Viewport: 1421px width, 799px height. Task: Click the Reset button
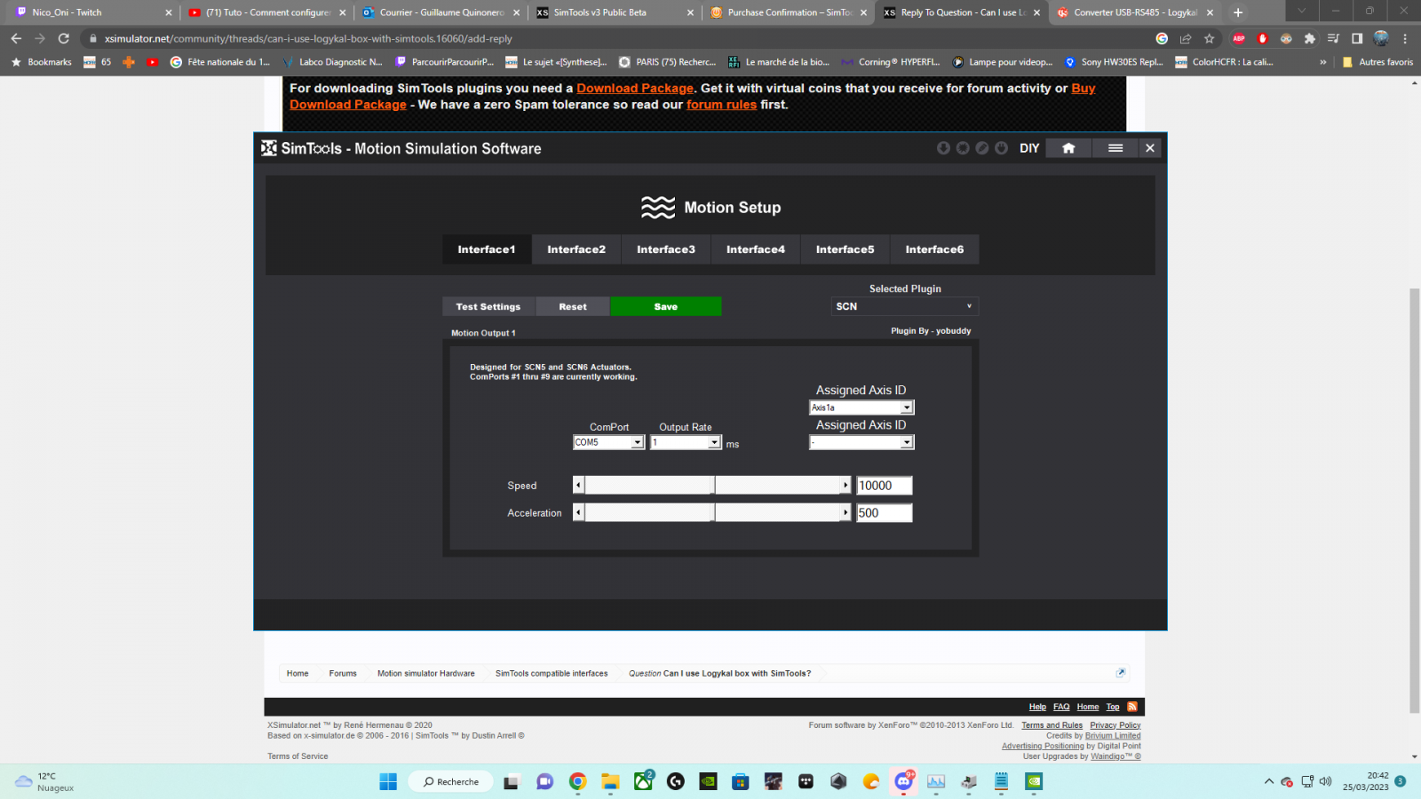573,306
